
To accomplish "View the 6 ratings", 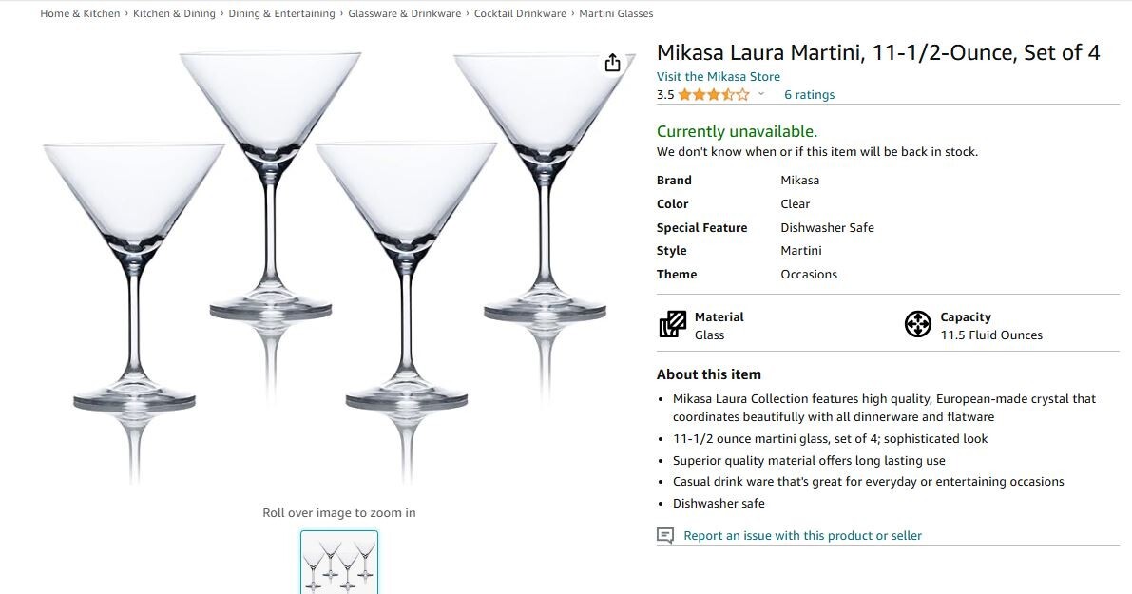I will click(808, 94).
